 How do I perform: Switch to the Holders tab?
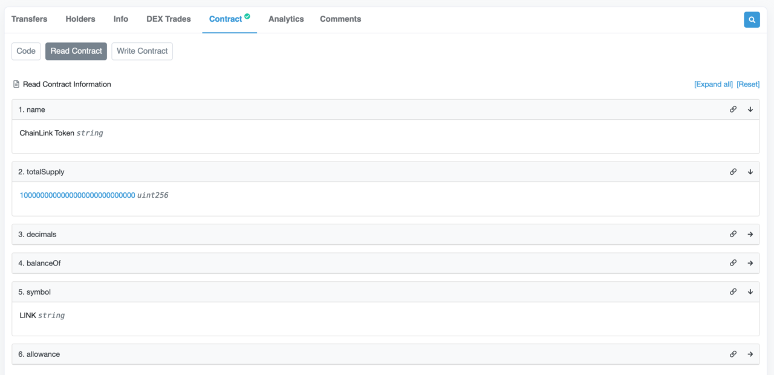coord(80,19)
